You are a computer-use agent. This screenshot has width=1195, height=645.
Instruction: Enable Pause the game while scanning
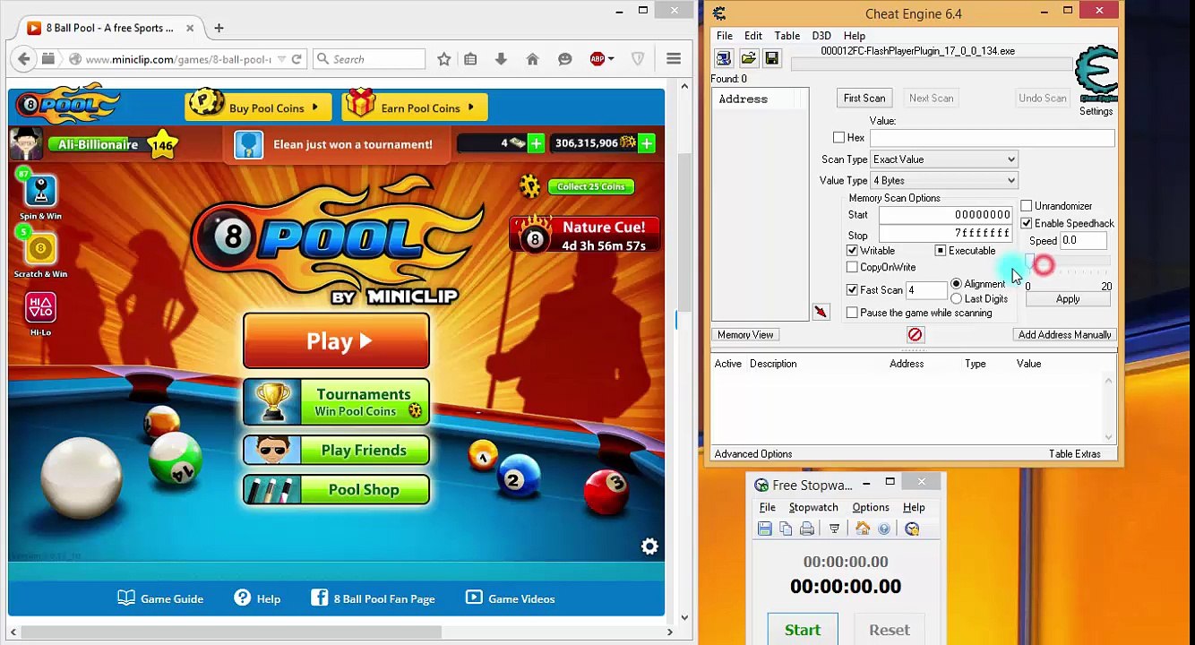pos(852,313)
